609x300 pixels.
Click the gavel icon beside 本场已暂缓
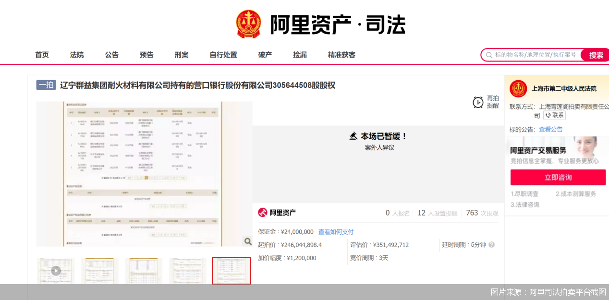(353, 136)
